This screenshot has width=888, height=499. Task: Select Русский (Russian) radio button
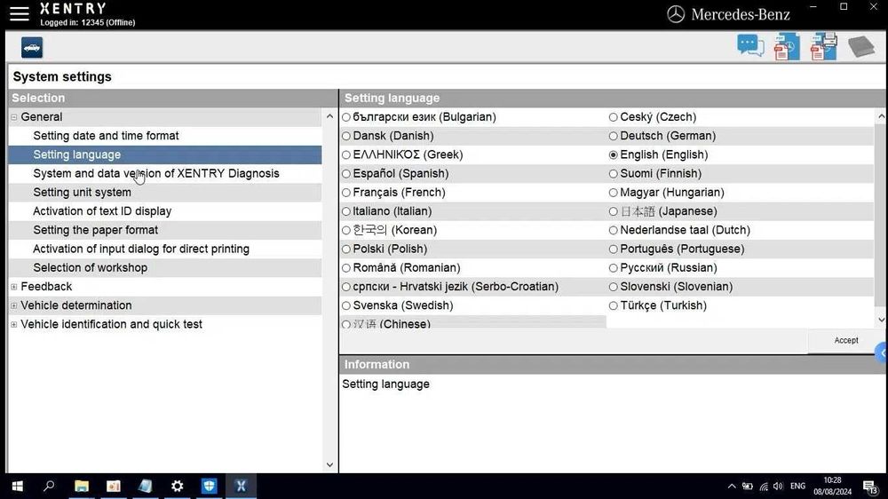pyautogui.click(x=614, y=268)
